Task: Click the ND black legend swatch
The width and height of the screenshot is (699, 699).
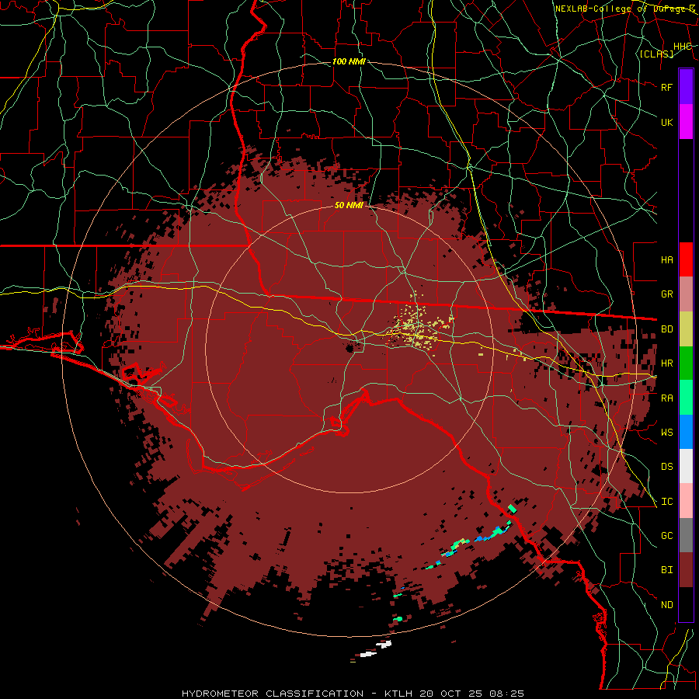Action: click(x=686, y=604)
